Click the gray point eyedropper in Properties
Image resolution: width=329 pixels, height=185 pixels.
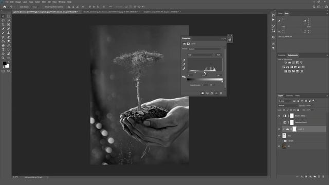[184, 64]
